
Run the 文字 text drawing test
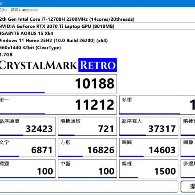click(x=28, y=147)
